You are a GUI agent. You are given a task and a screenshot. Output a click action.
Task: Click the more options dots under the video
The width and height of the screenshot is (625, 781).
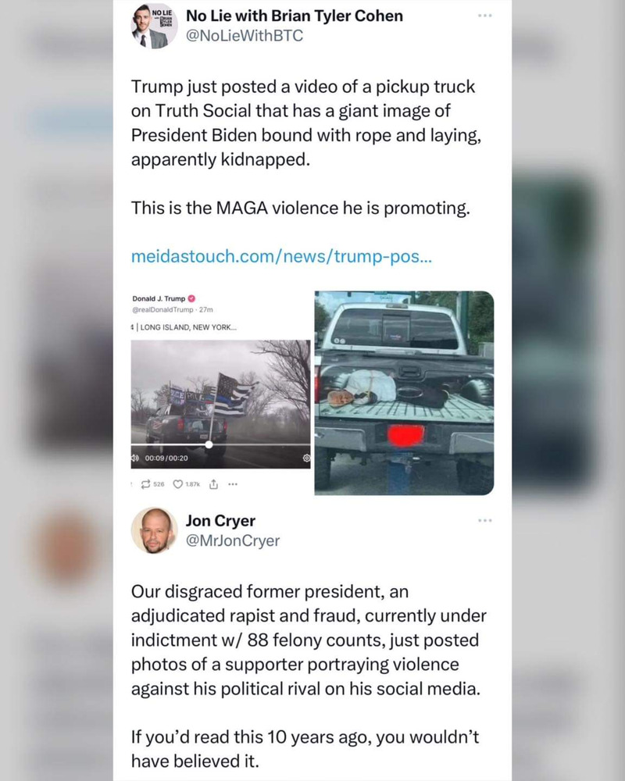(x=233, y=484)
